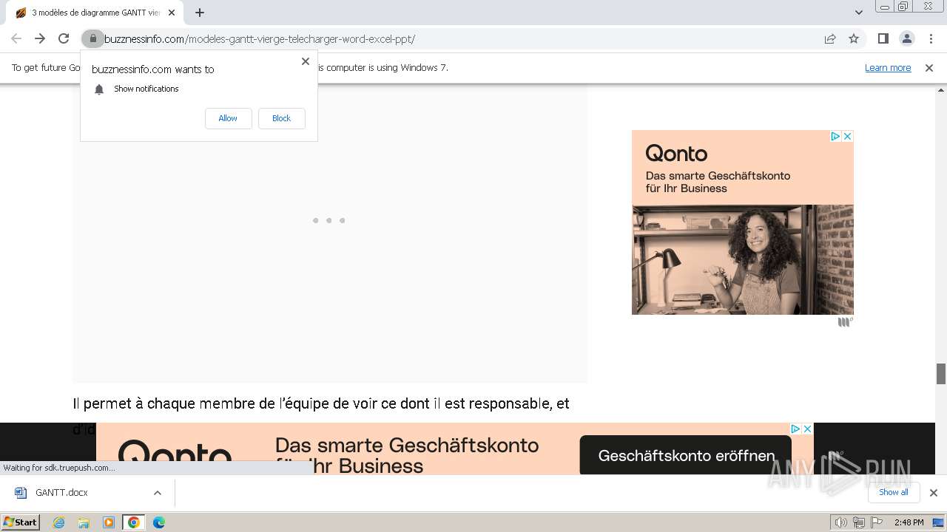
Task: Share this page icon in address bar
Action: [830, 38]
